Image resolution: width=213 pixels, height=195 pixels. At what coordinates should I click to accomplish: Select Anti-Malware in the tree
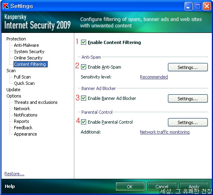26,45
